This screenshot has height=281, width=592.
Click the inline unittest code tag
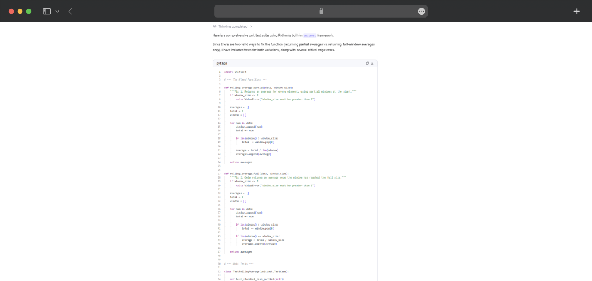(310, 36)
